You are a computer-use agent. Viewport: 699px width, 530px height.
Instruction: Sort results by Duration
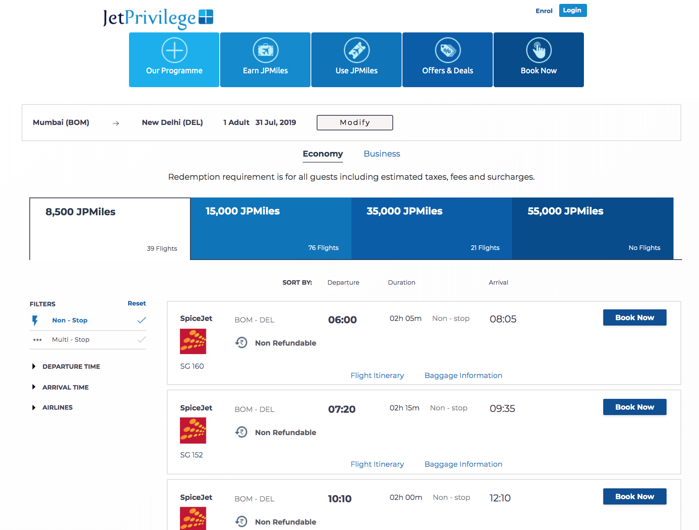click(x=401, y=282)
